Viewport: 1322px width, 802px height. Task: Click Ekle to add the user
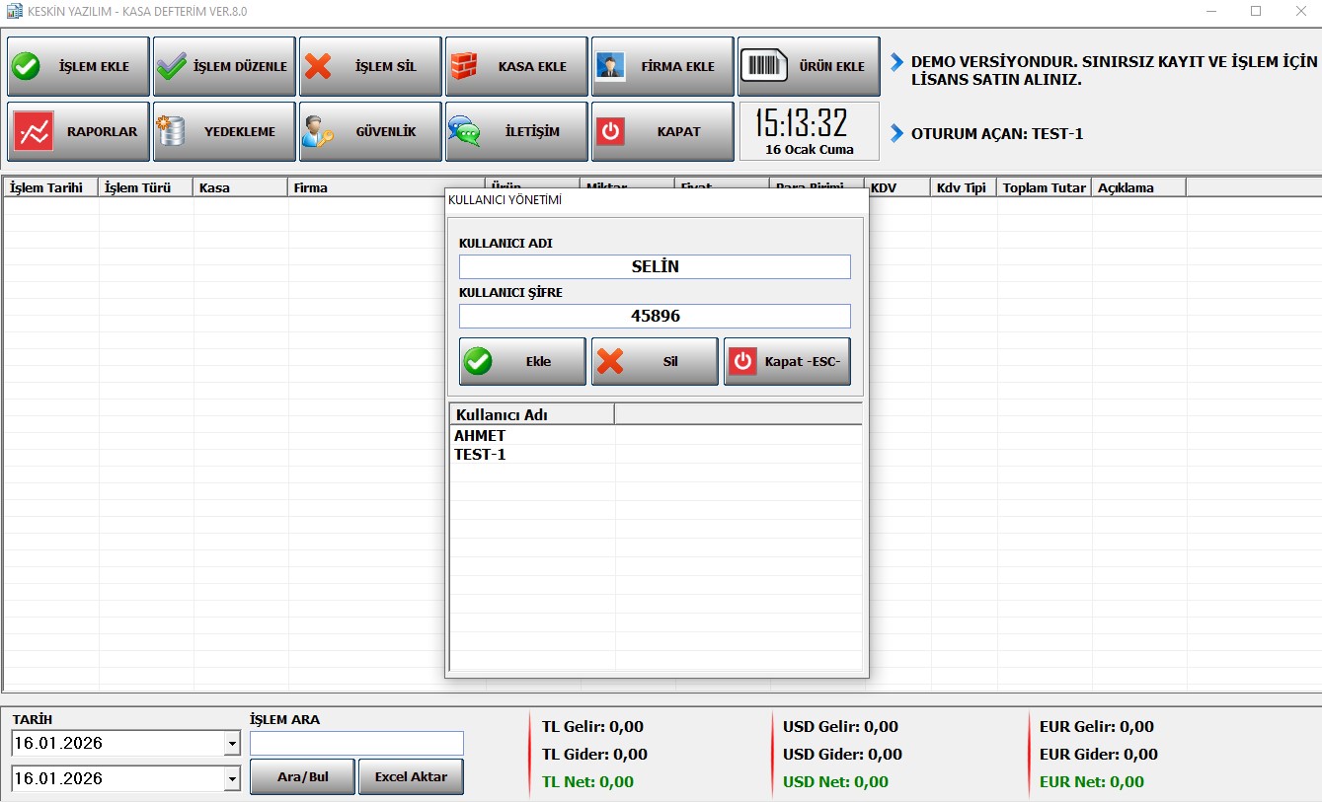[x=522, y=361]
